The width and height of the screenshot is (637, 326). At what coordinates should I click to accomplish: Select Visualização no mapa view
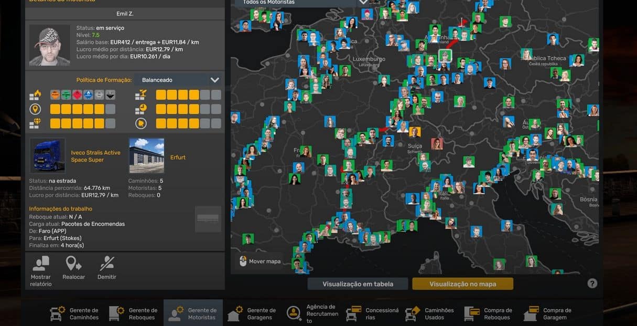(462, 284)
